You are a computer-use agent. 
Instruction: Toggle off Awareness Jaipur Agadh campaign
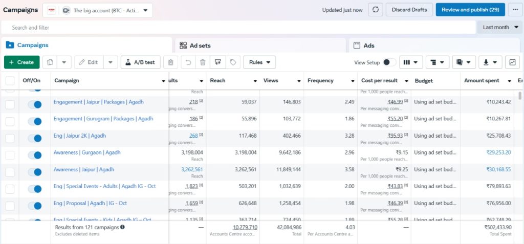click(x=35, y=172)
